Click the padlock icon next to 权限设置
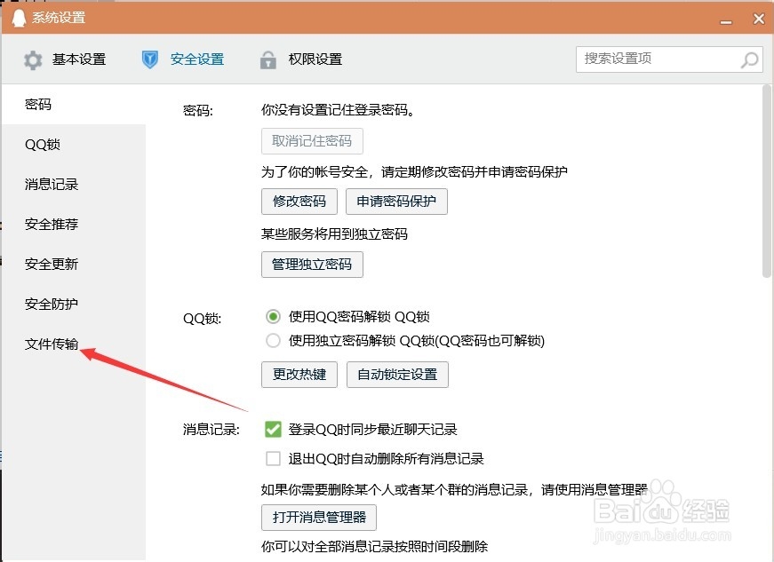This screenshot has width=774, height=562. (267, 59)
